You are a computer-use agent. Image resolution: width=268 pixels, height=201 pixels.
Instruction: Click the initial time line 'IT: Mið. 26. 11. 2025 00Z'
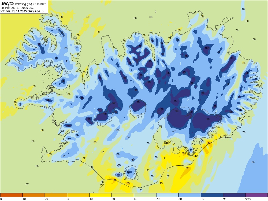(x=17, y=8)
